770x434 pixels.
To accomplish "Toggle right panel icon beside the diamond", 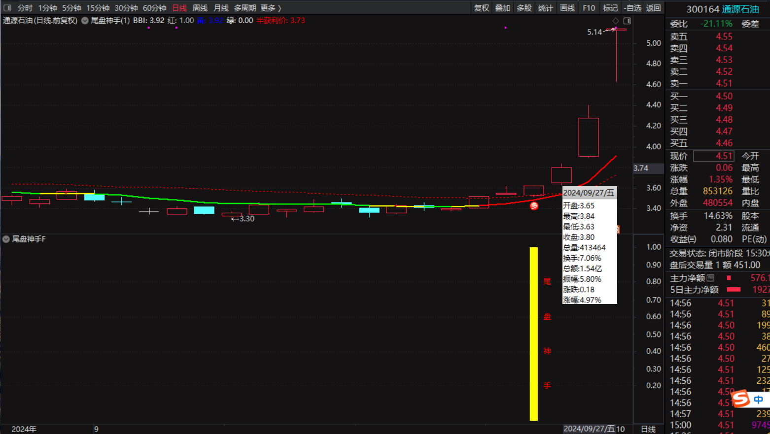I will (627, 21).
